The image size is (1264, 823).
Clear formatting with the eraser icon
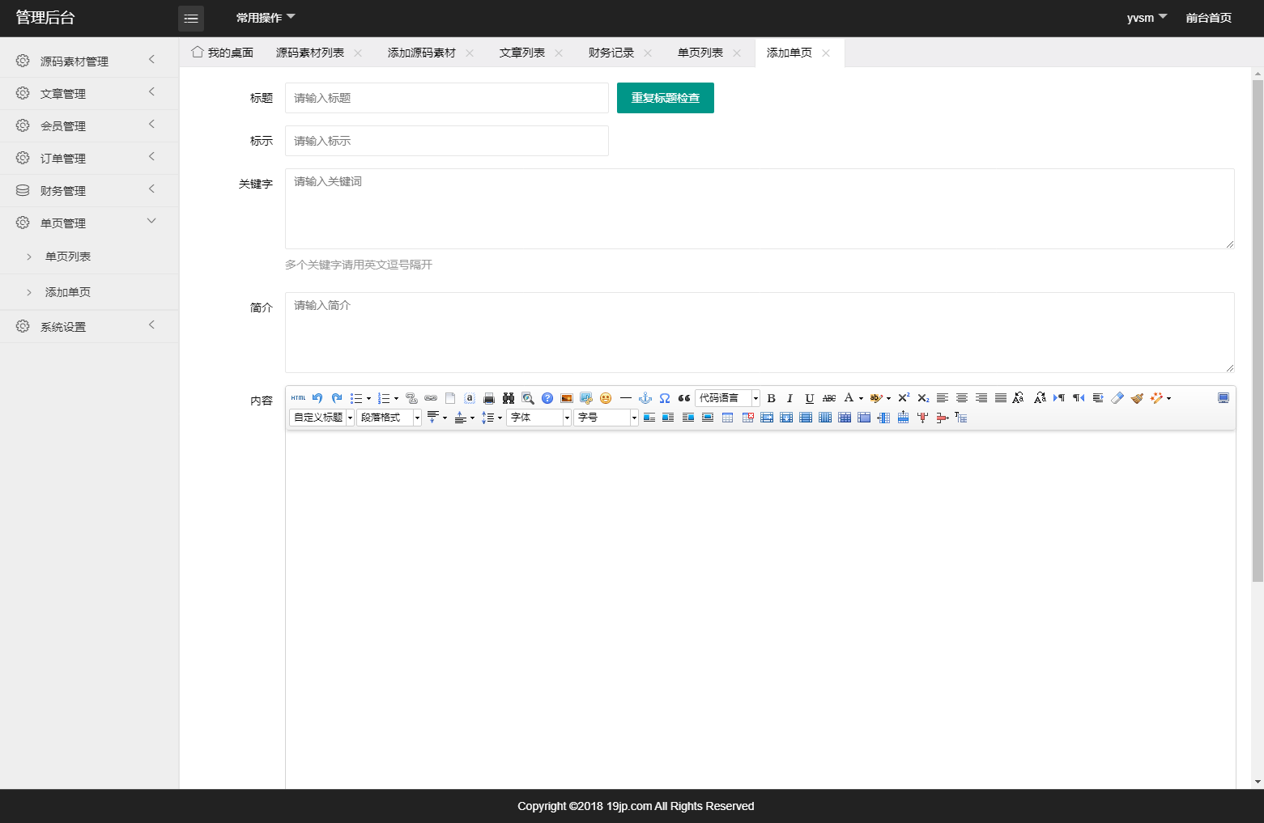pyautogui.click(x=1117, y=398)
